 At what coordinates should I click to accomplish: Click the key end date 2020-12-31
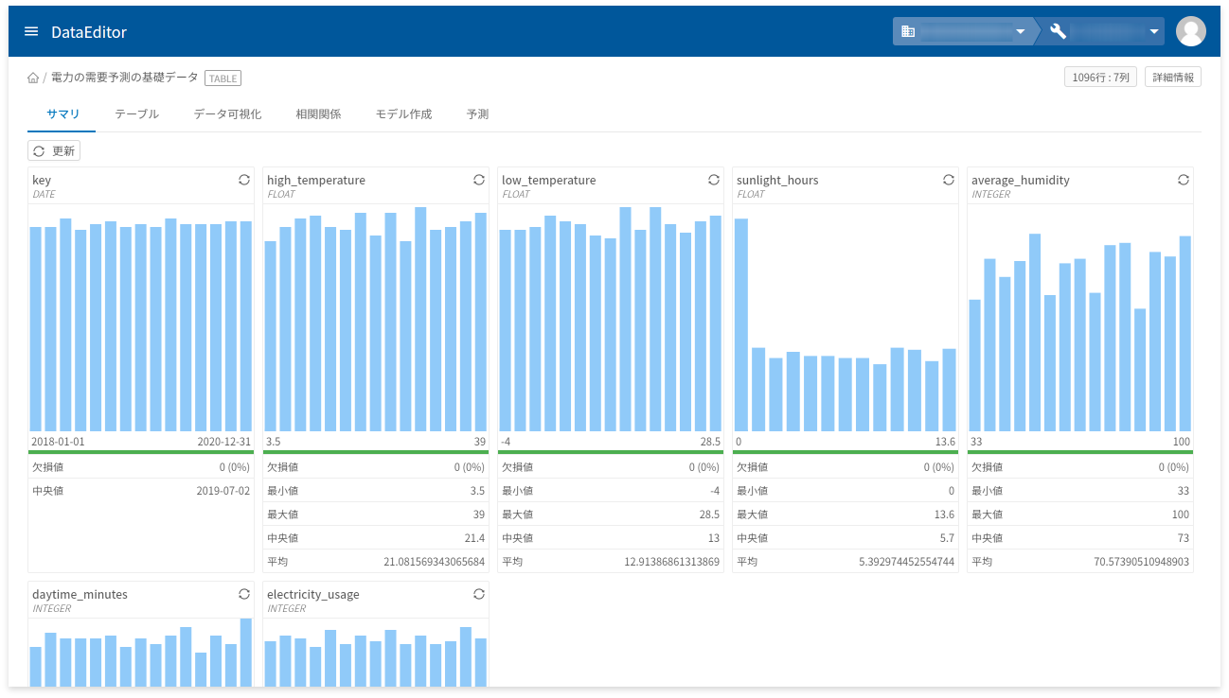pos(223,442)
